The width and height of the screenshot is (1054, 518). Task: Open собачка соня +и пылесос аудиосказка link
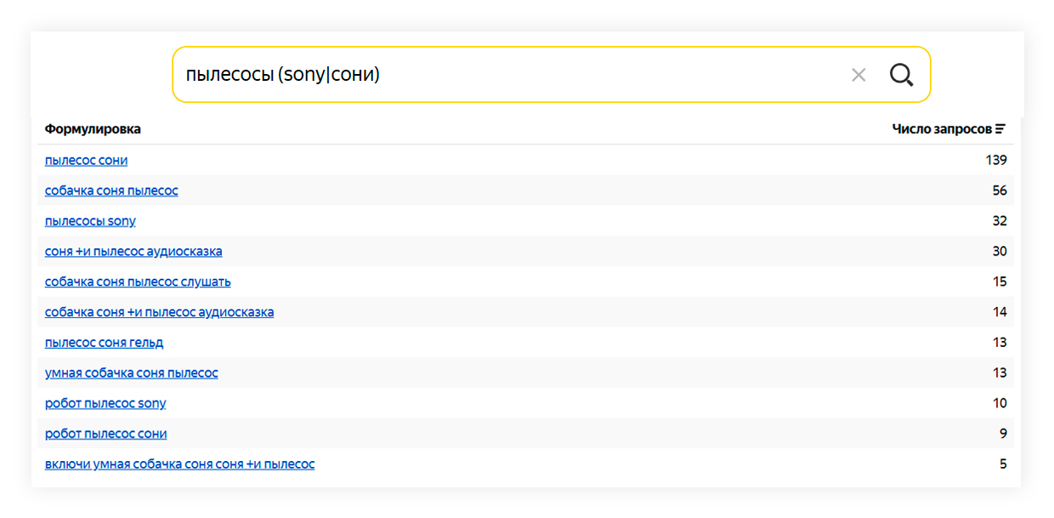160,312
